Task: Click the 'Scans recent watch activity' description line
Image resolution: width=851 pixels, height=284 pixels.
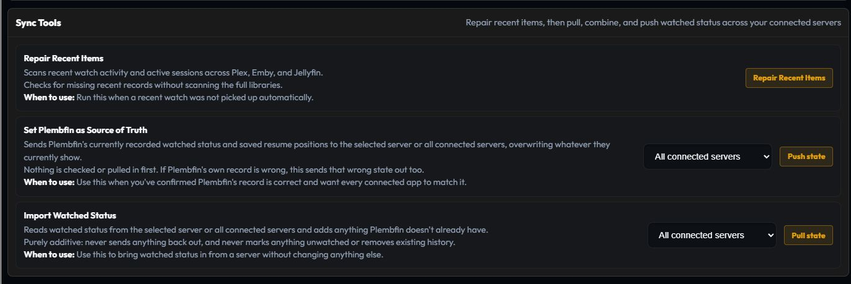Action: (x=173, y=72)
